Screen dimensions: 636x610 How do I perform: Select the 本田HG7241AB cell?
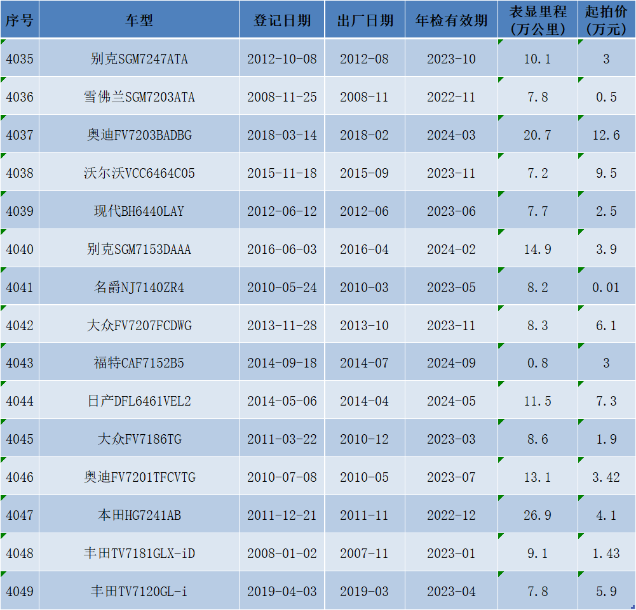[x=139, y=515]
